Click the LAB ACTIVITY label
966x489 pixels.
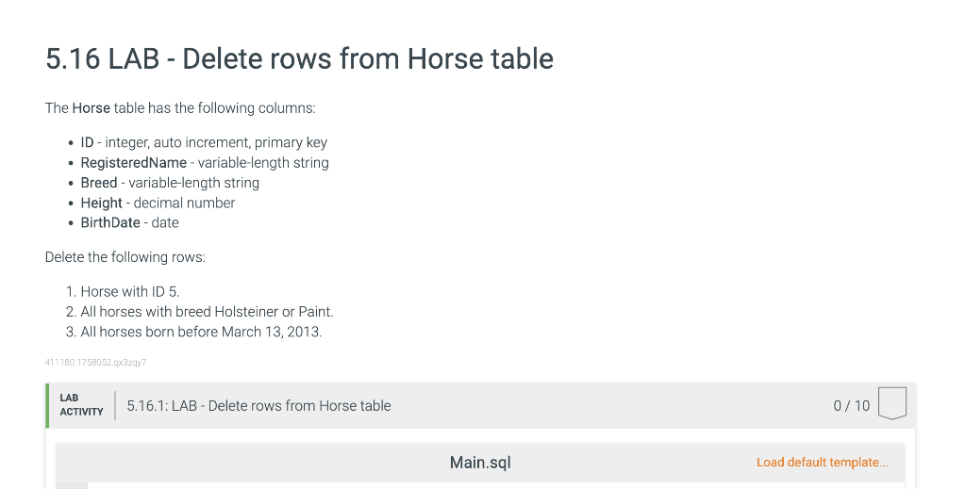pyautogui.click(x=81, y=405)
